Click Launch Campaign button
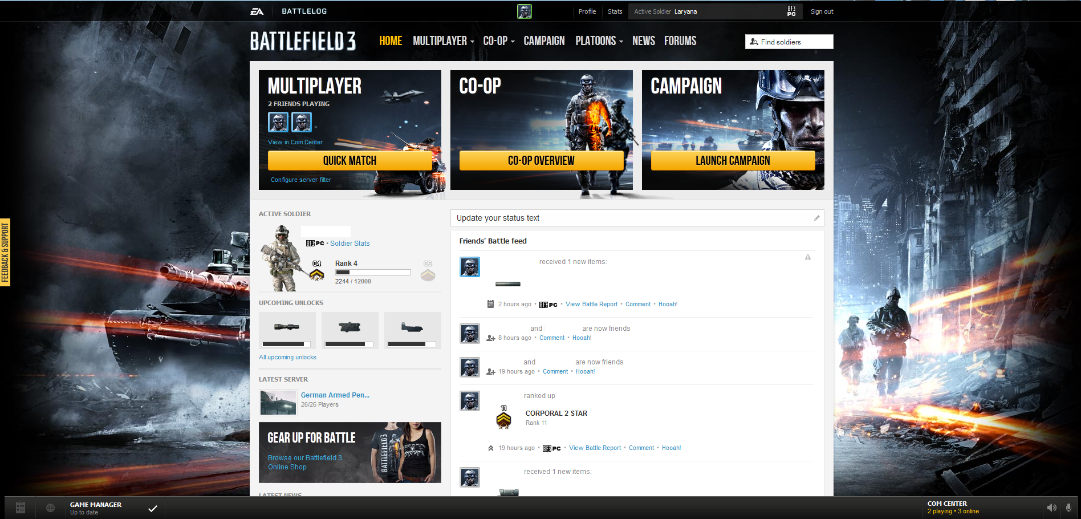 pyautogui.click(x=733, y=160)
